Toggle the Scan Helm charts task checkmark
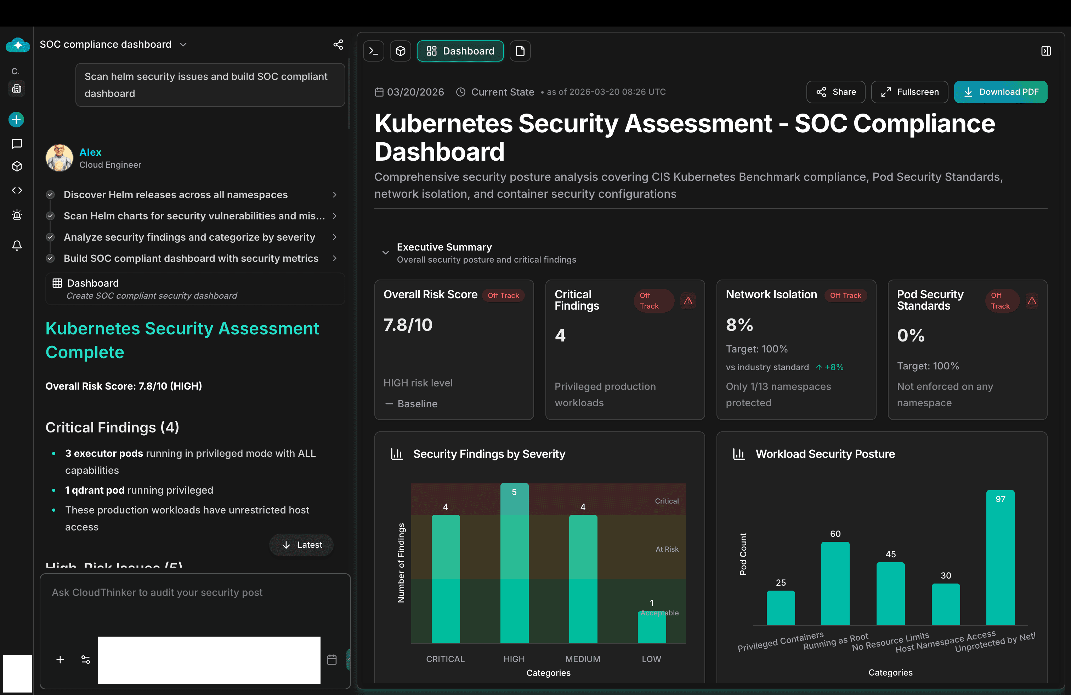1071x695 pixels. (50, 216)
